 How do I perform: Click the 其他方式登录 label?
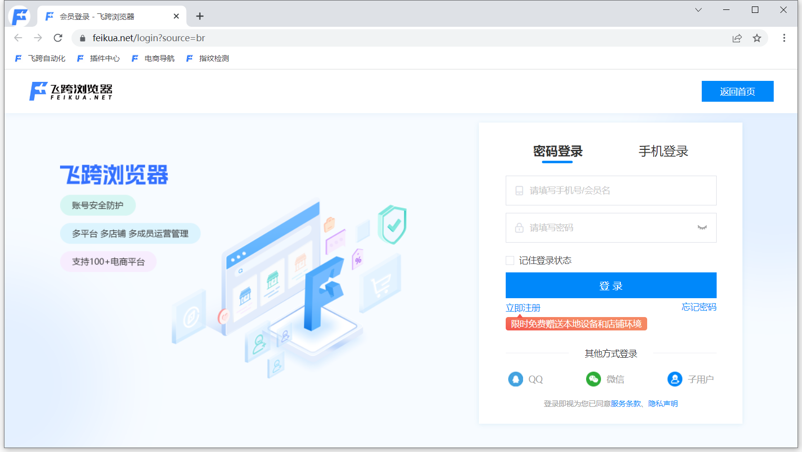click(x=611, y=354)
